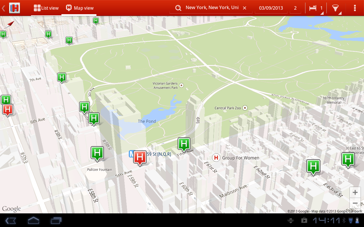Tap the Android home button
This screenshot has width=364, height=227.
click(33, 220)
